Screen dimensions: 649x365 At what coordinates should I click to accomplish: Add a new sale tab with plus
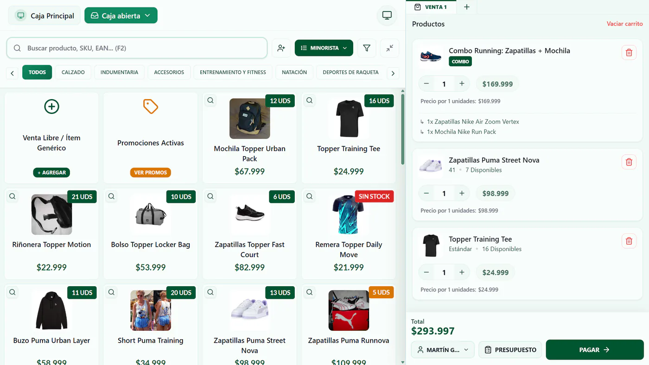point(467,7)
